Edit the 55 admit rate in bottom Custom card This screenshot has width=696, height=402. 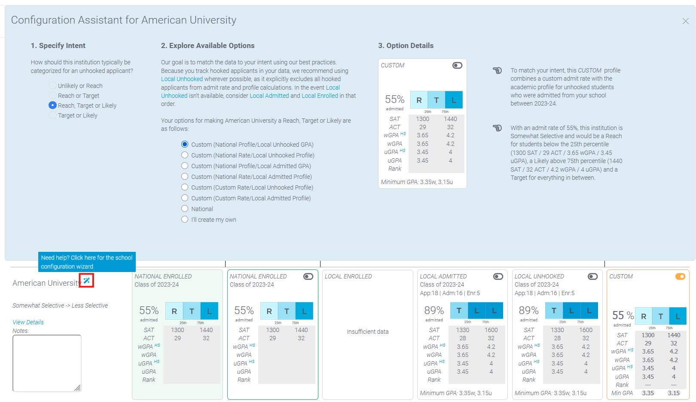coord(618,315)
